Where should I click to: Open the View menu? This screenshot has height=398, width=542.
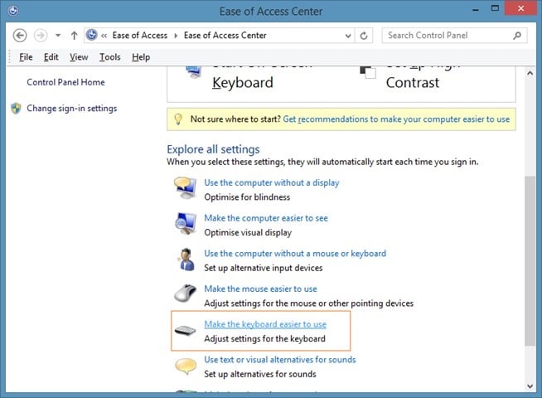[79, 57]
